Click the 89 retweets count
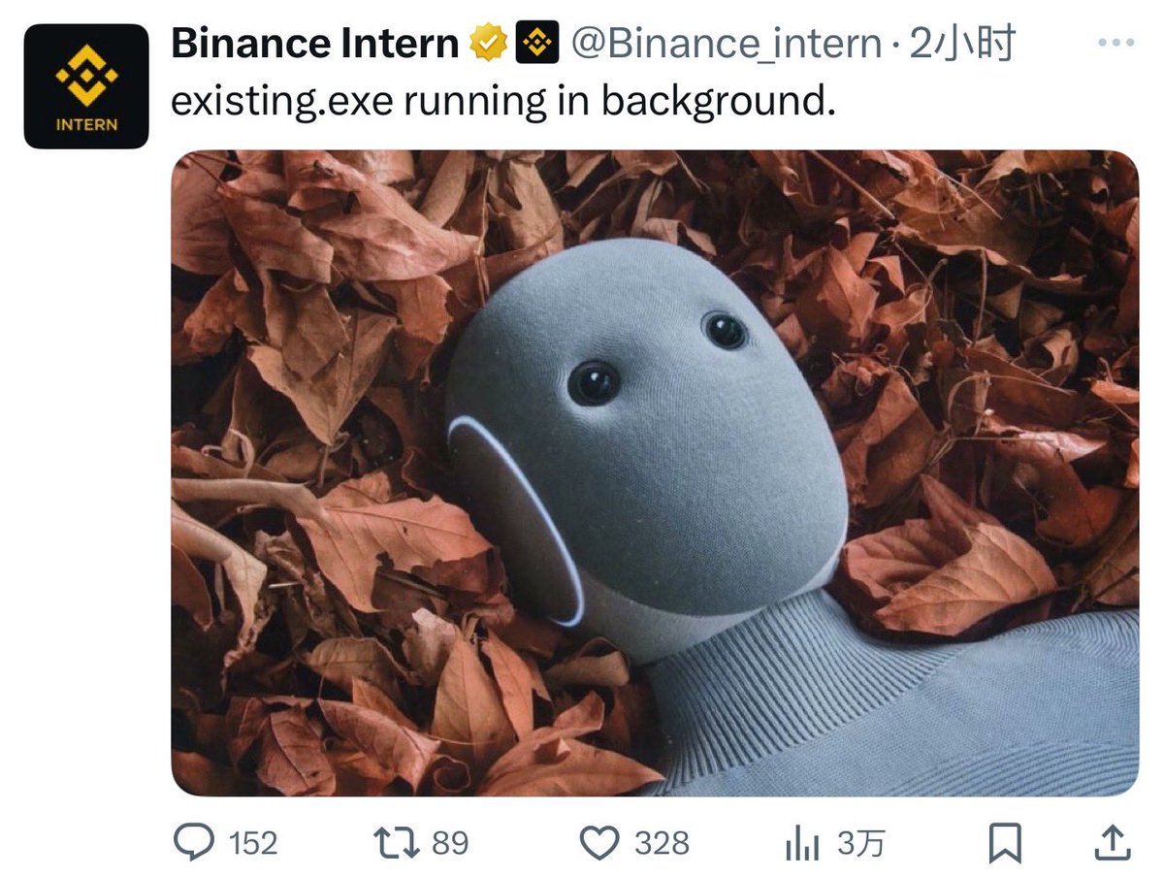1164x877 pixels. coord(450,842)
